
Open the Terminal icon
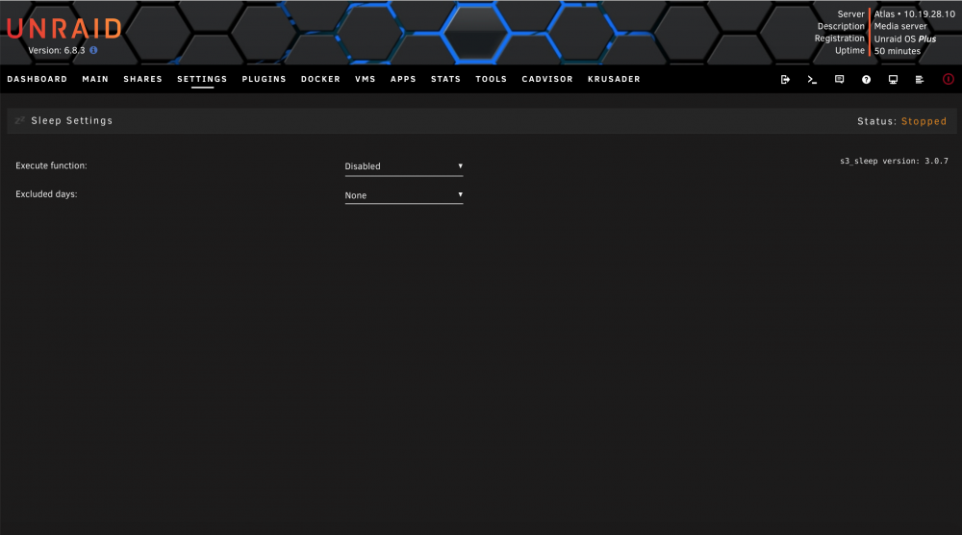click(812, 79)
